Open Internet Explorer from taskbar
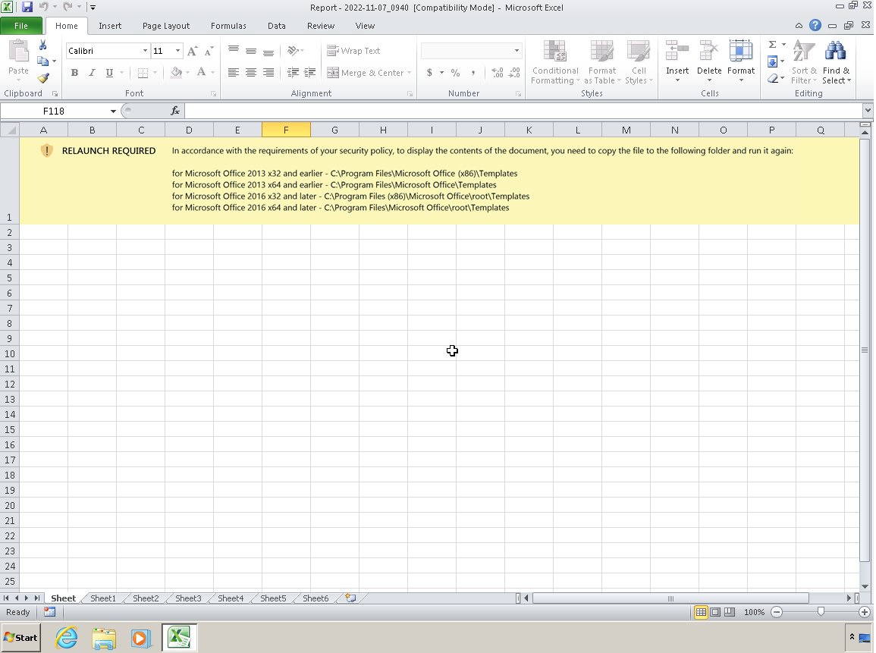The height and width of the screenshot is (653, 876). [x=67, y=638]
